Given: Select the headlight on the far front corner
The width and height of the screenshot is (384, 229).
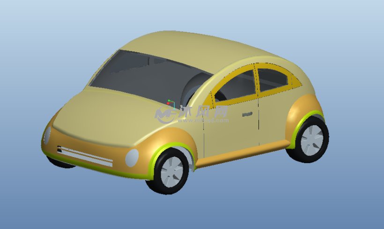Looking at the screenshot, I should click(x=47, y=135).
